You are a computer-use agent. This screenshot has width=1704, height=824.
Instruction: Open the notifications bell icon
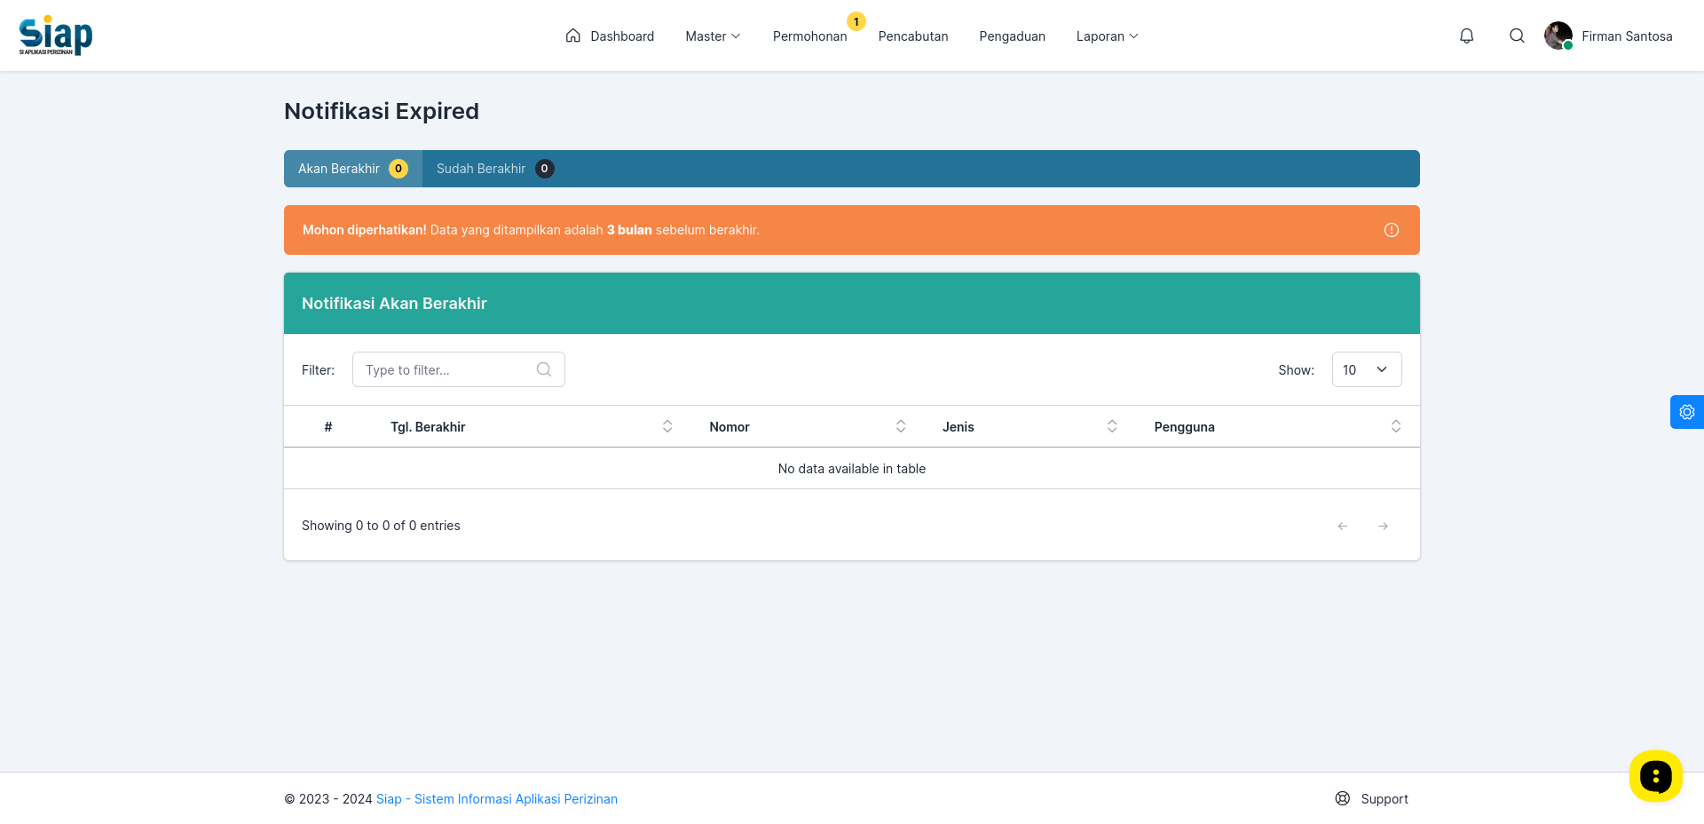pyautogui.click(x=1466, y=36)
